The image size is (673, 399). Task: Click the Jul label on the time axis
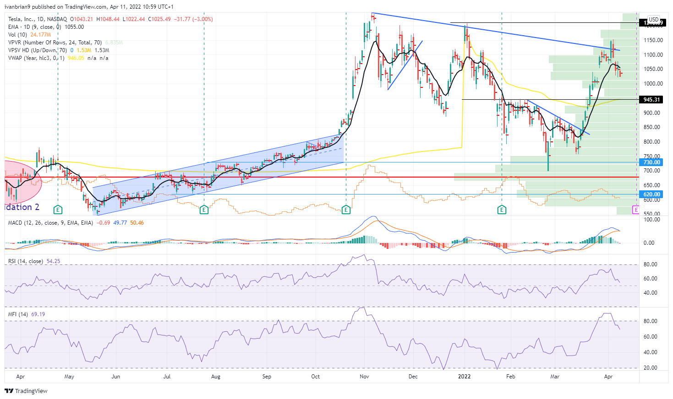(167, 377)
